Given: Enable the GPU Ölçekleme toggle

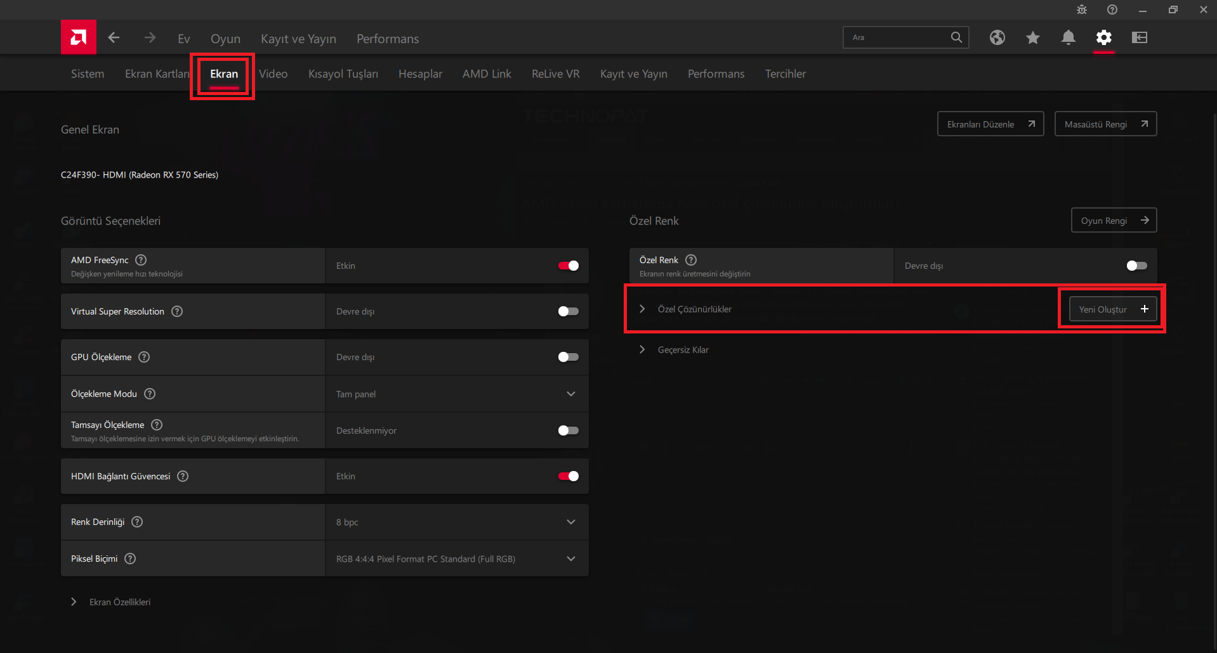Looking at the screenshot, I should (x=569, y=357).
